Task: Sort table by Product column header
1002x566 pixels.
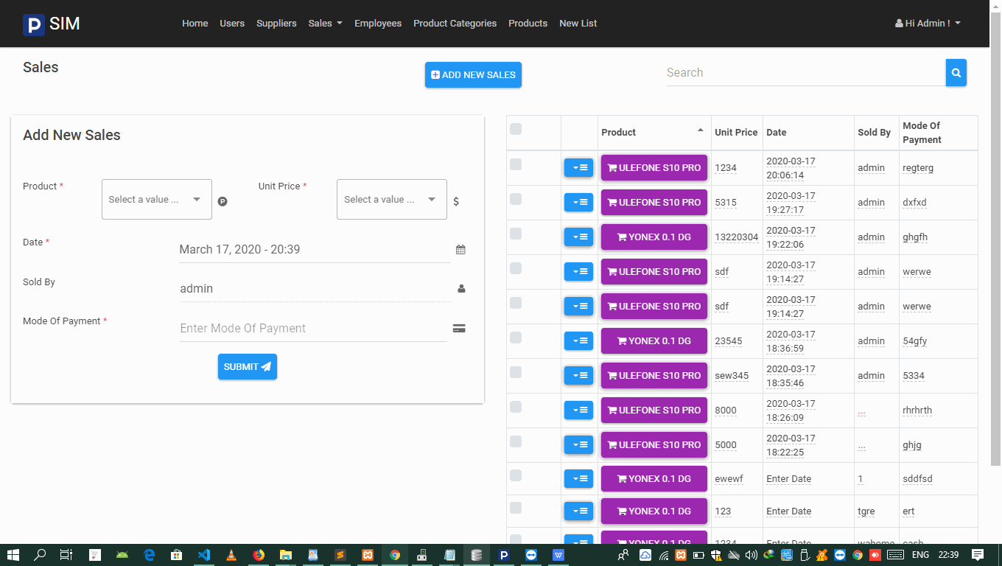Action: click(654, 133)
